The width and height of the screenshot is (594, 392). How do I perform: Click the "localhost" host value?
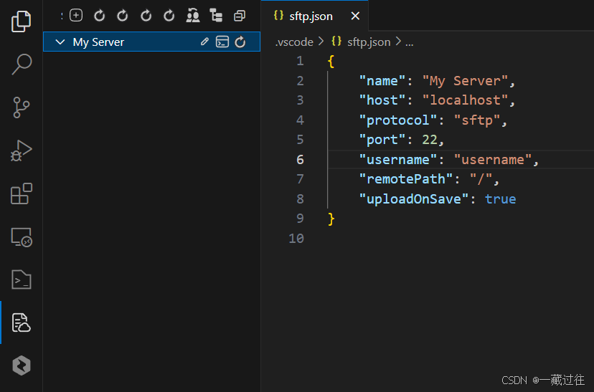click(465, 100)
